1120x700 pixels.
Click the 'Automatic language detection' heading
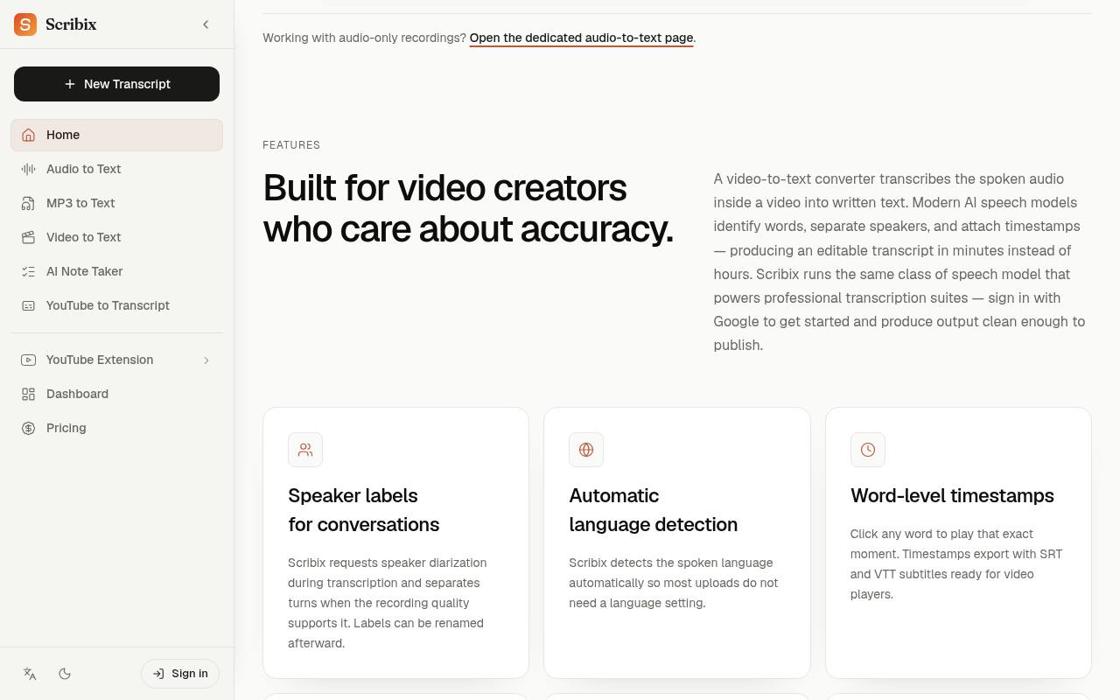(x=654, y=510)
